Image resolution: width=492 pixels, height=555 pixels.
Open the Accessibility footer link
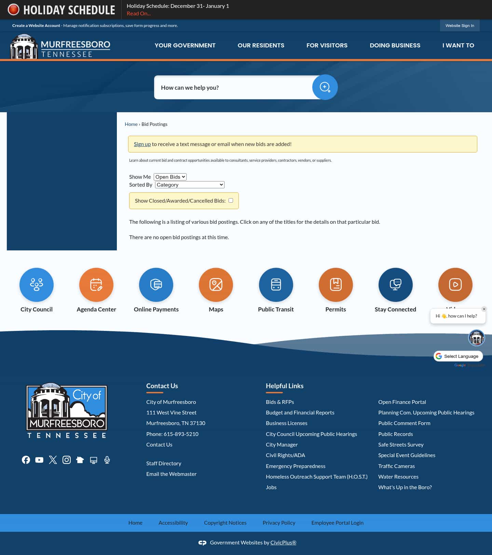tap(173, 523)
